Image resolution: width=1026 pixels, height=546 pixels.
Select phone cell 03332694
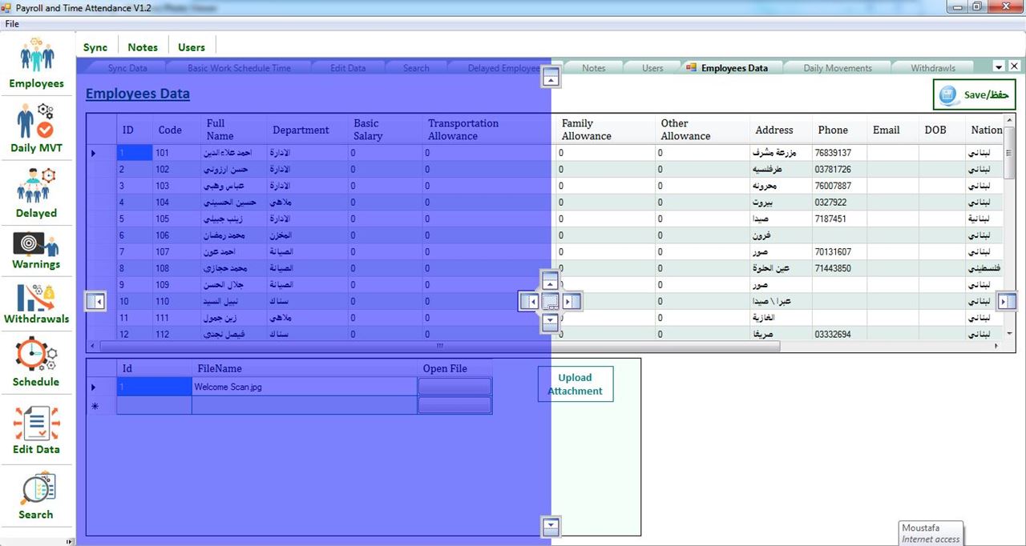[x=839, y=334]
